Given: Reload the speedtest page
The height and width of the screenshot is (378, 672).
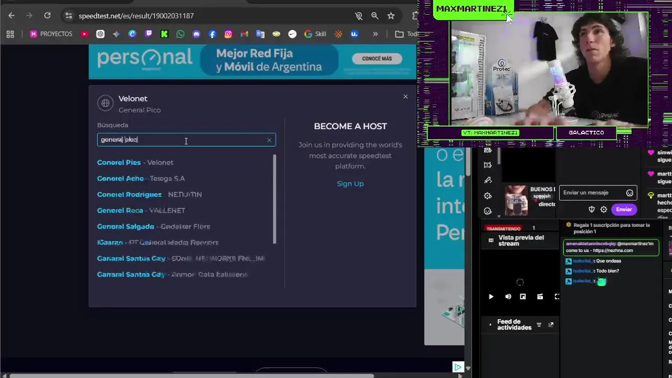Looking at the screenshot, I should (47, 16).
